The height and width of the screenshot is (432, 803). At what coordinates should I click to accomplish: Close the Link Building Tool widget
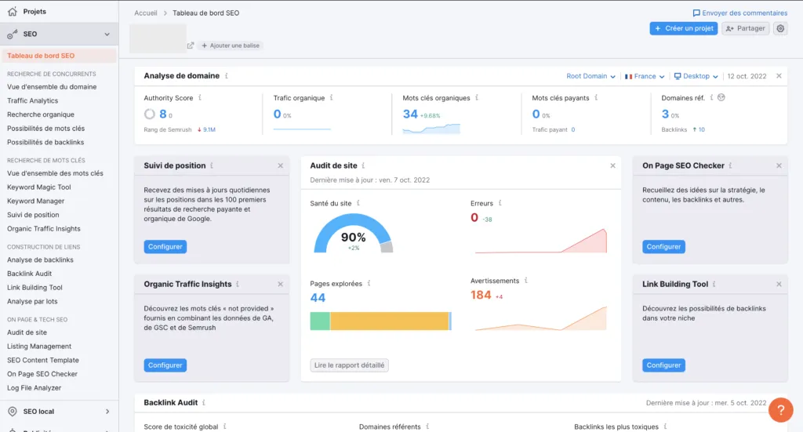pos(779,284)
